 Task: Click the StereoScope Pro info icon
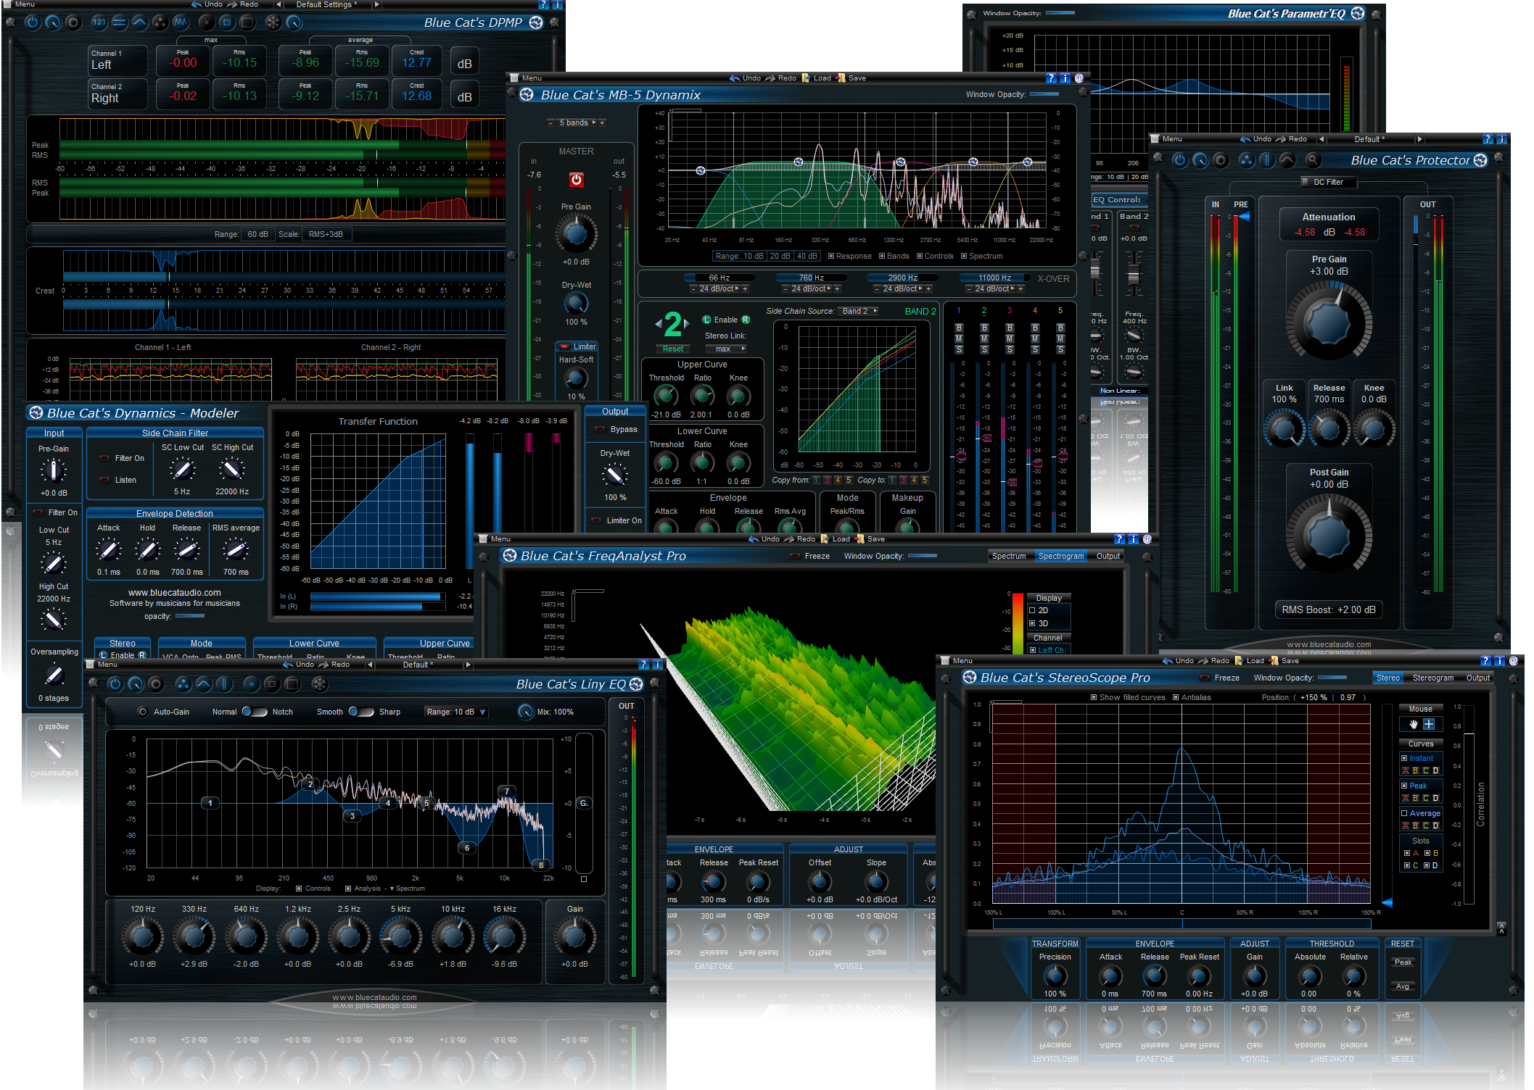pos(1499,660)
